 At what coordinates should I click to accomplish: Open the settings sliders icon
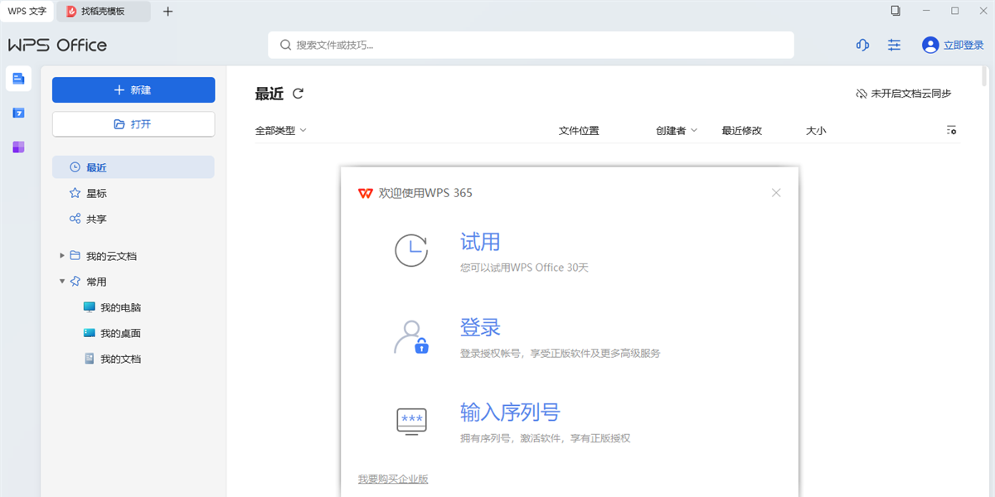894,46
